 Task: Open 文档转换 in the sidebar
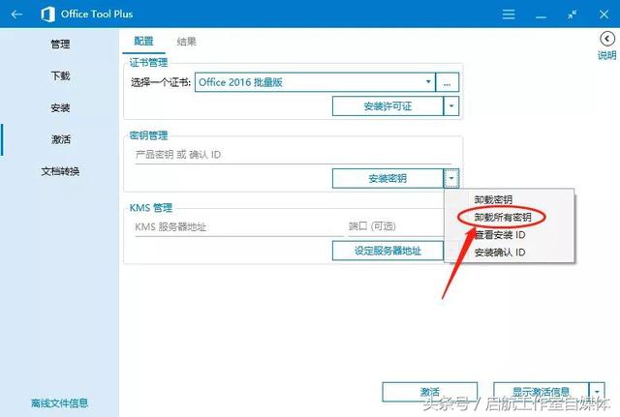click(60, 171)
